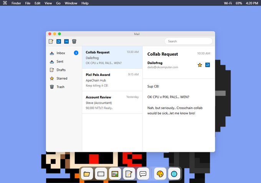Open the Notes pencil icon in the dock
The height and width of the screenshot is (183, 261).
pyautogui.click(x=129, y=174)
